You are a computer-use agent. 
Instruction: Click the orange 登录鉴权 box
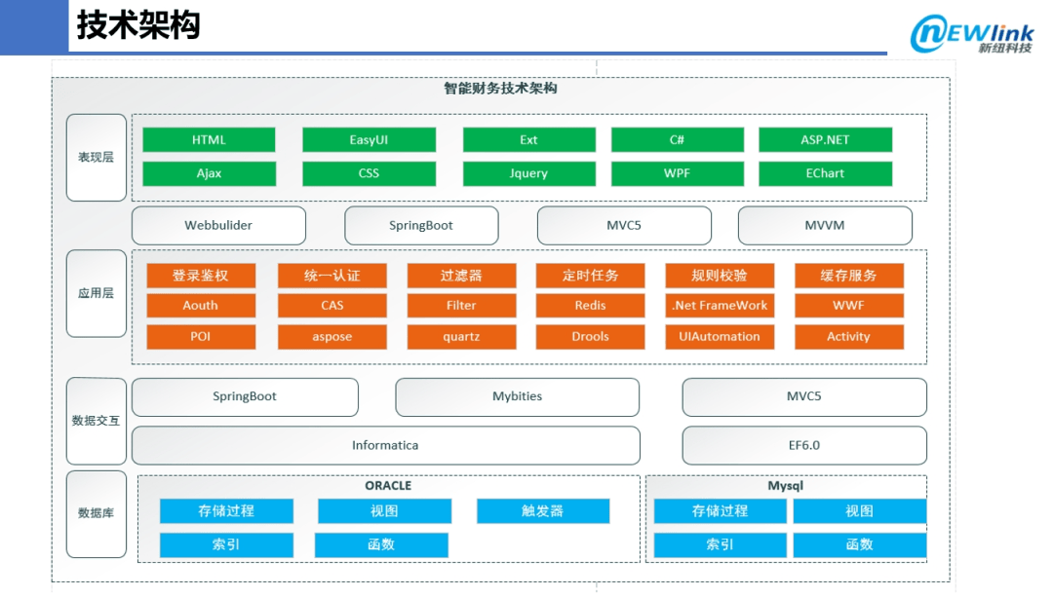click(201, 276)
